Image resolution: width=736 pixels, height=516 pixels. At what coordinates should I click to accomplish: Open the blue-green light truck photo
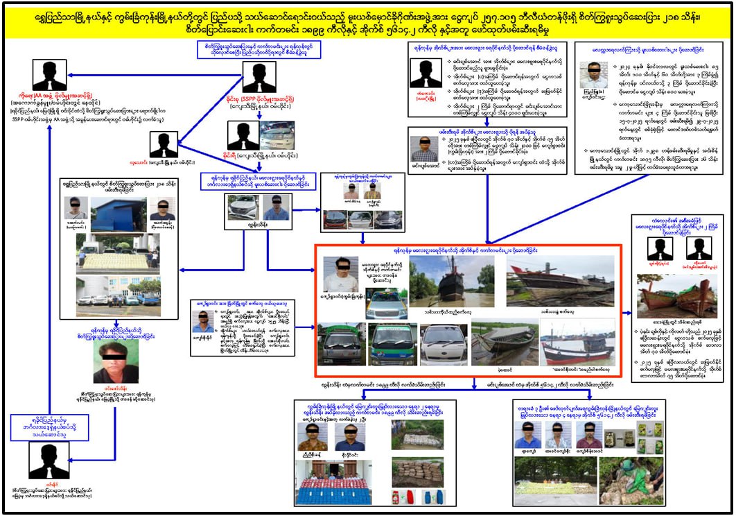[392, 344]
